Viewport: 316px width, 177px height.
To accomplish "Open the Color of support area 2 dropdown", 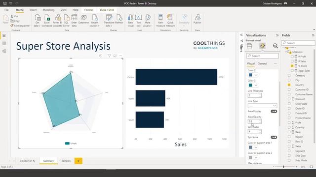I will tap(256, 158).
